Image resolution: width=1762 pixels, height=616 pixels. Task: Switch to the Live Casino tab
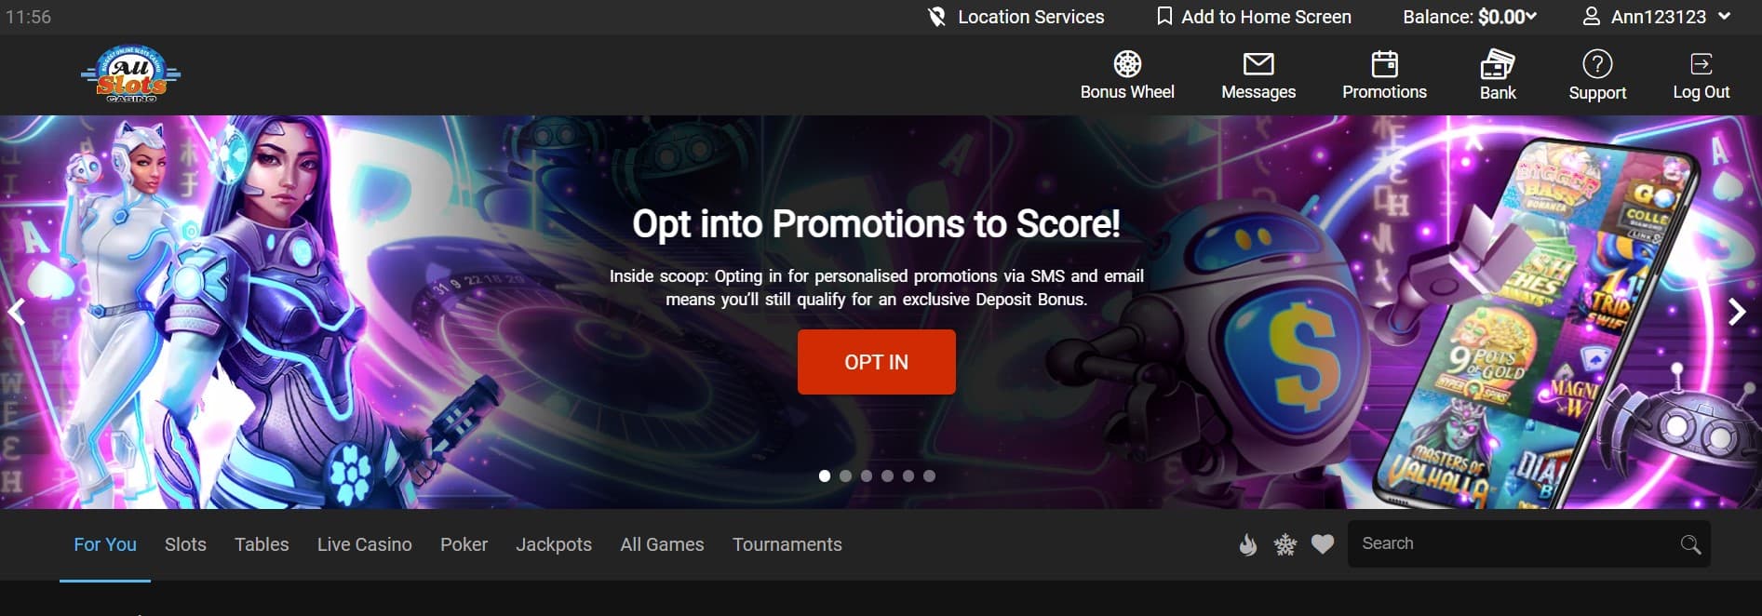(x=364, y=544)
